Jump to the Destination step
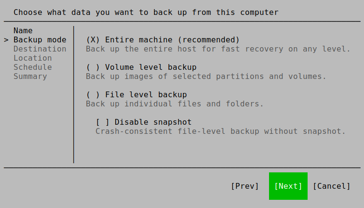The image size is (364, 208). click(40, 49)
